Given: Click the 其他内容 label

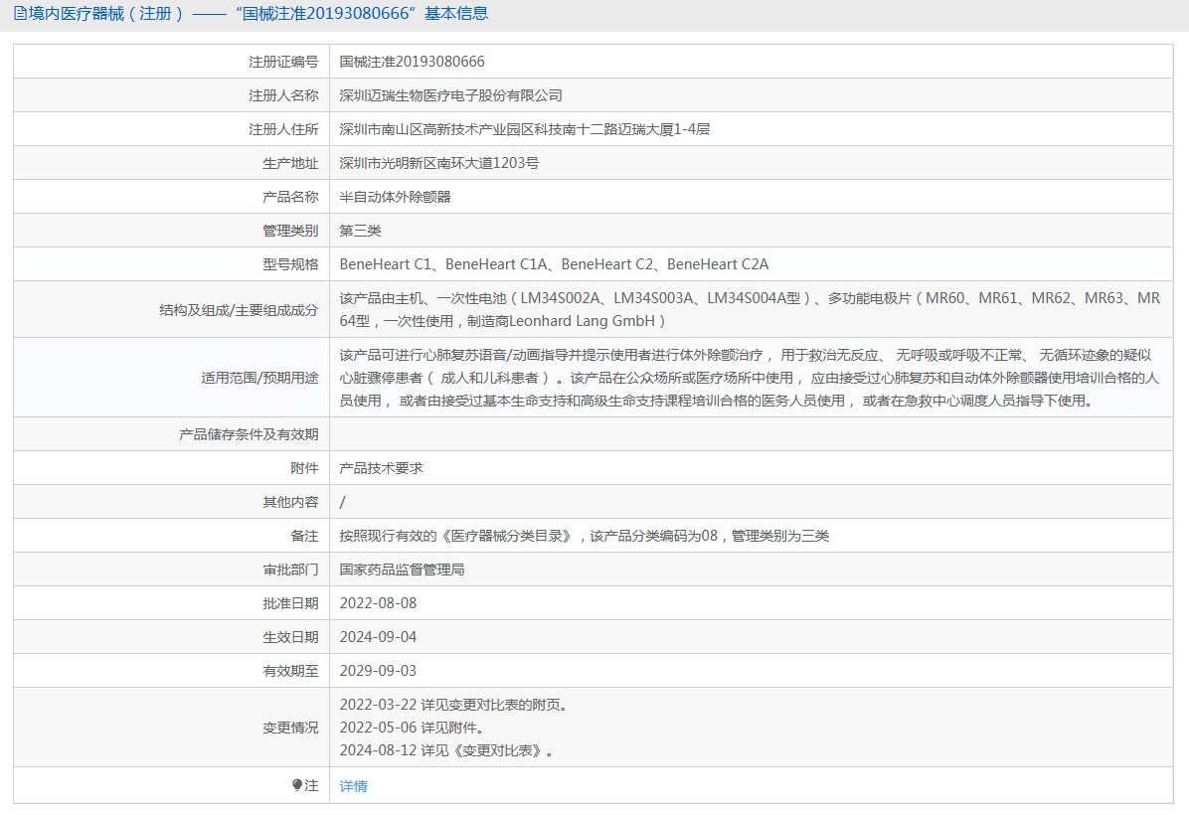Looking at the screenshot, I should coord(290,502).
